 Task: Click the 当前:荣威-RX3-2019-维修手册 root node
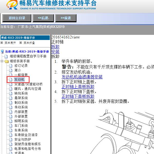(27, 52)
